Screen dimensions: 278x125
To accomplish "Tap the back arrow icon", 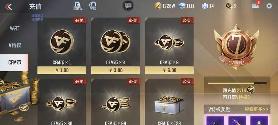I will pos(8,7).
